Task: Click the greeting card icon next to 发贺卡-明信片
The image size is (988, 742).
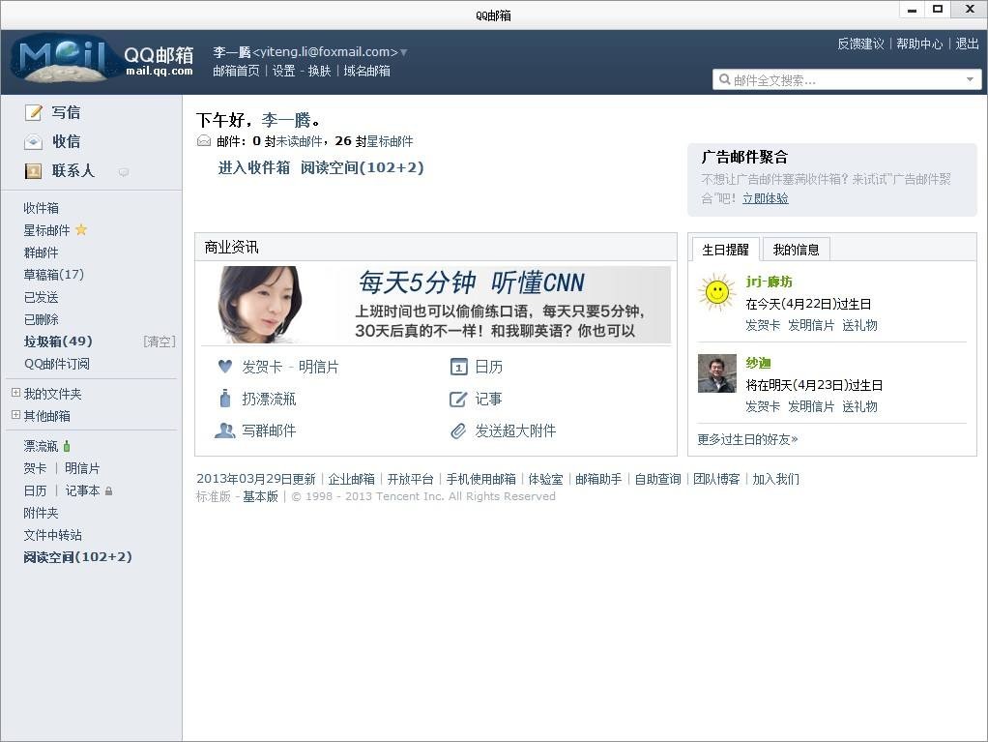Action: click(224, 367)
